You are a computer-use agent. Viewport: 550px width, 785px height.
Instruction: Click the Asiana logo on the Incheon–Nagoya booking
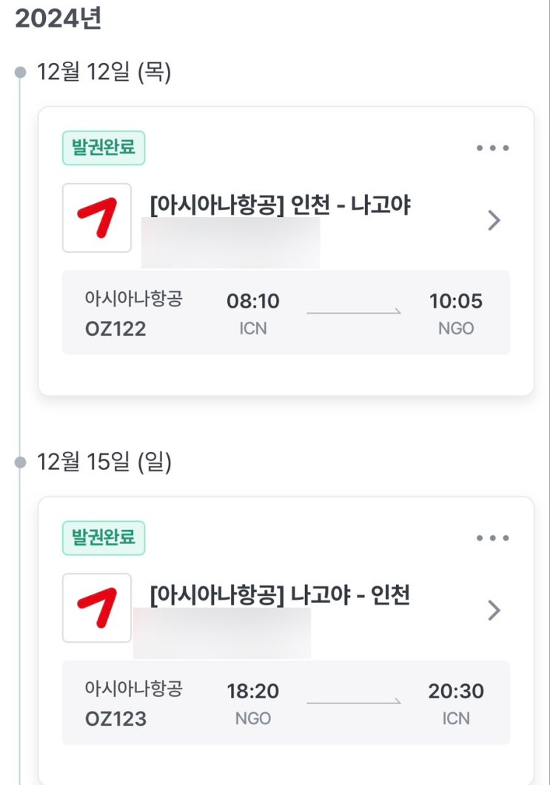pyautogui.click(x=97, y=218)
